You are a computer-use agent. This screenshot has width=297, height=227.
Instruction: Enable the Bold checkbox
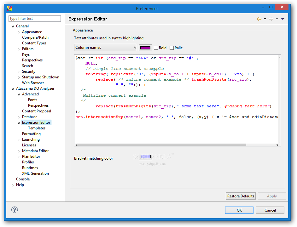tap(156, 48)
